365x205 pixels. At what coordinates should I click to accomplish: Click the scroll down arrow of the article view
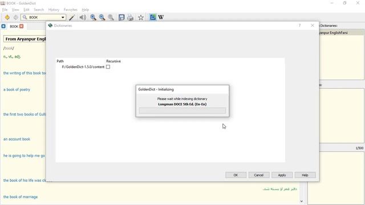pyautogui.click(x=302, y=201)
